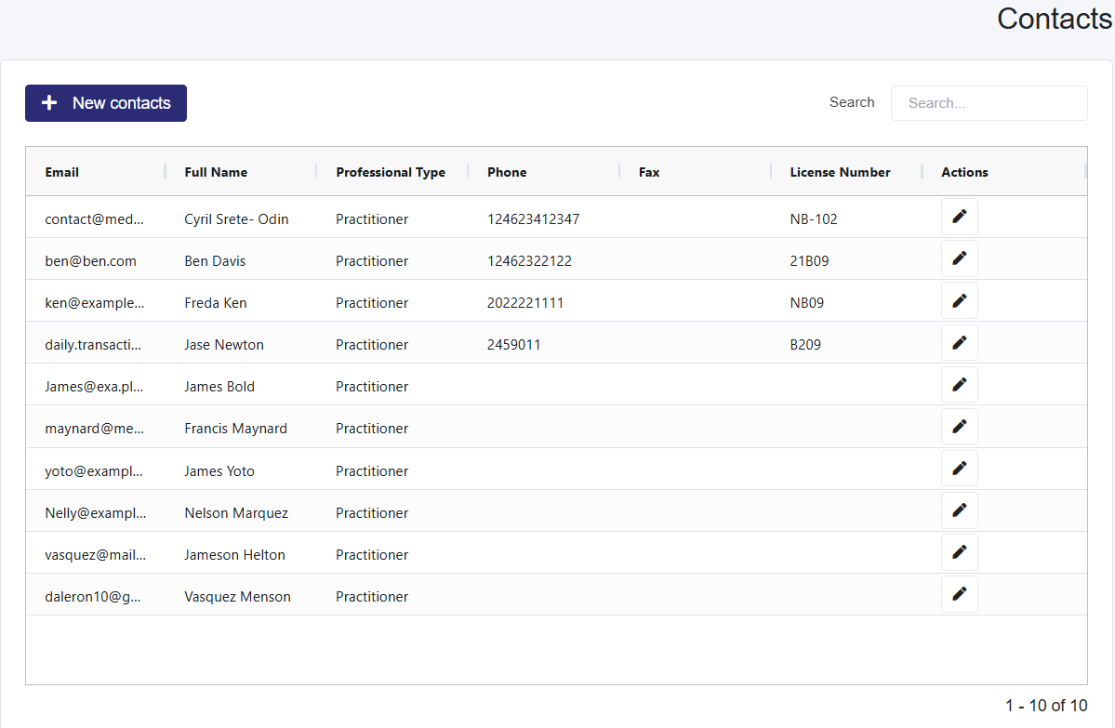1115x728 pixels.
Task: Edit Jase Newton using pencil icon
Action: click(959, 342)
